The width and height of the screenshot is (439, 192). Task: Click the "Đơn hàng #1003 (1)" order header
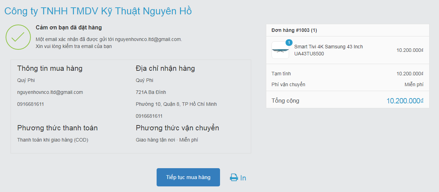coord(294,30)
